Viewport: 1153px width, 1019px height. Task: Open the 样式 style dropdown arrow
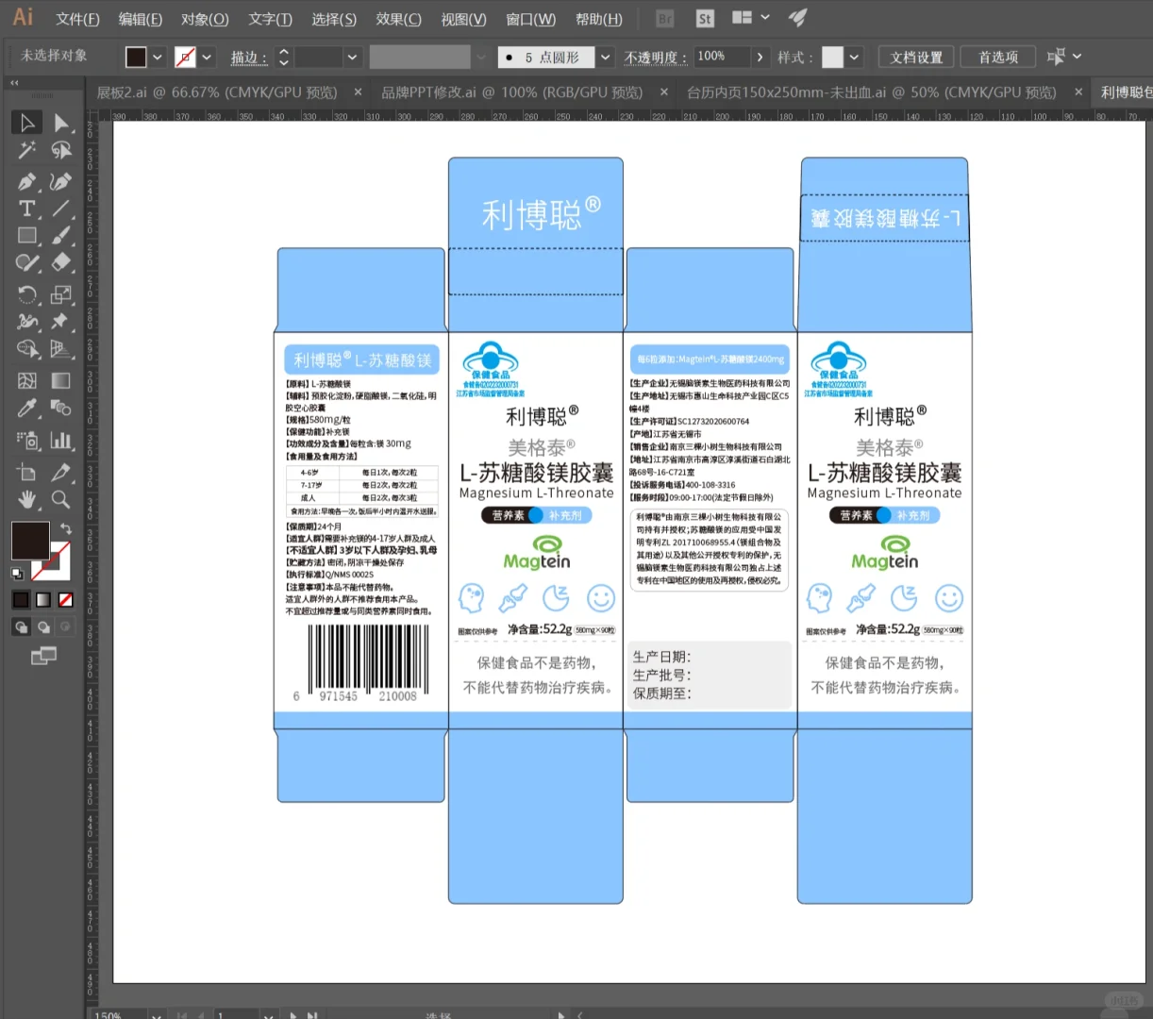click(x=854, y=57)
